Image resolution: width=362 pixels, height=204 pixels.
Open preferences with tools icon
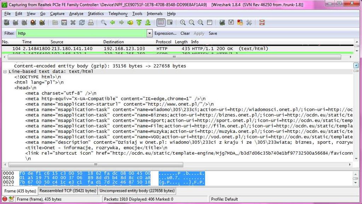click(249, 23)
